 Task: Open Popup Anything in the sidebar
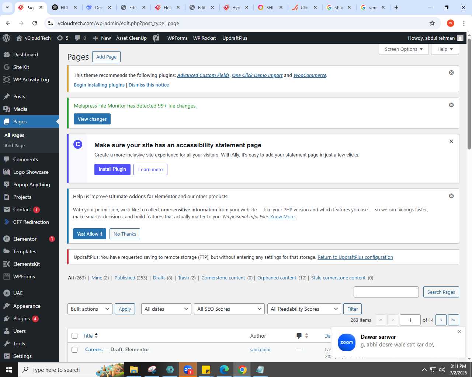pos(29,184)
